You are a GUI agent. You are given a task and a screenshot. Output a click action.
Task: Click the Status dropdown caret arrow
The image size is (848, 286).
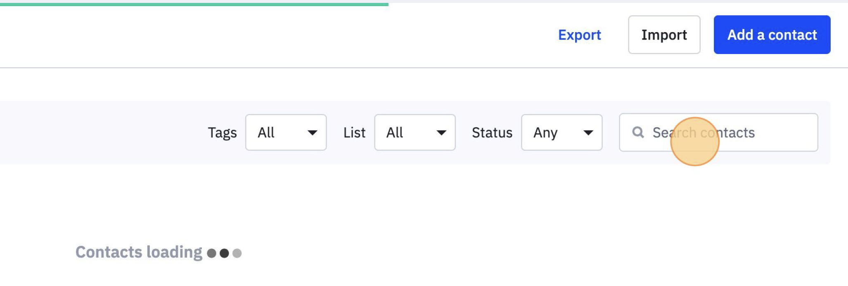tap(588, 133)
